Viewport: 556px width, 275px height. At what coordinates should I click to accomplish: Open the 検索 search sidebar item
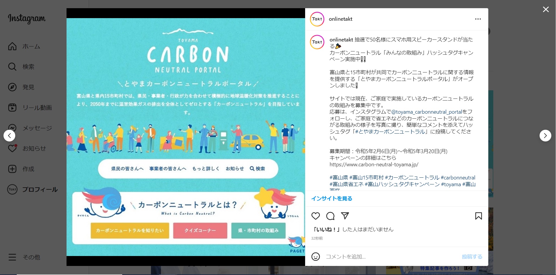coord(21,67)
